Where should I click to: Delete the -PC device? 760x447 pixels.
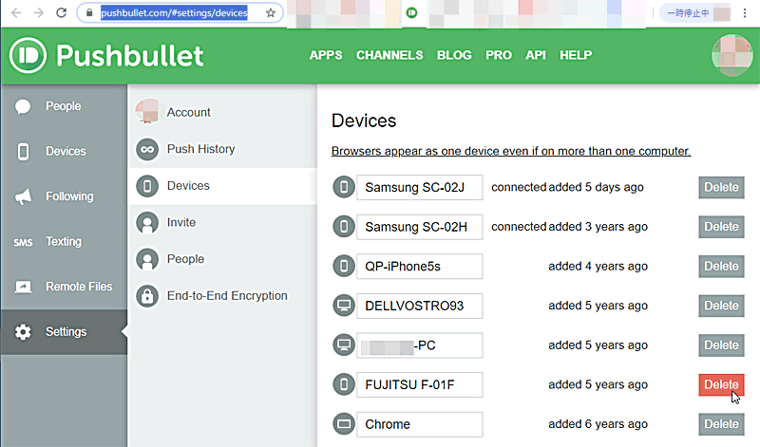[721, 345]
